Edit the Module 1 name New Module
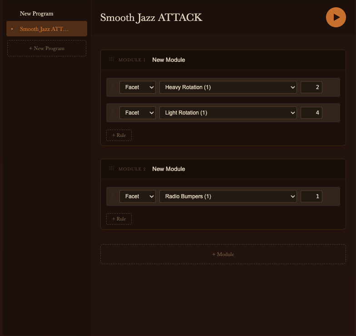356x336 pixels. click(x=168, y=60)
